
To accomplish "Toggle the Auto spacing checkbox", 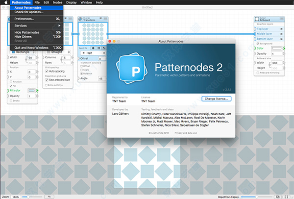I will [x=47, y=71].
